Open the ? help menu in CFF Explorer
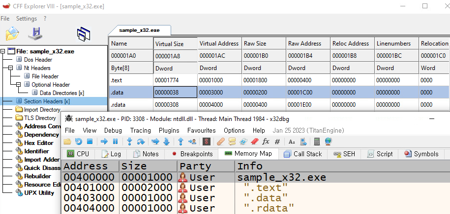This screenshot has width=450, height=214. click(45, 19)
